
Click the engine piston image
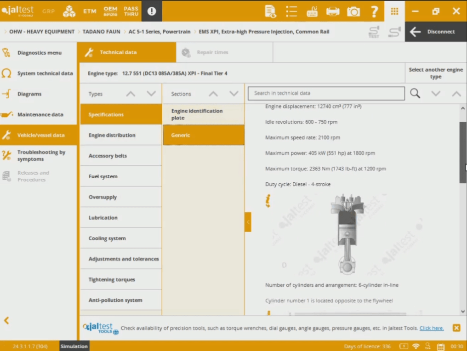(x=347, y=234)
